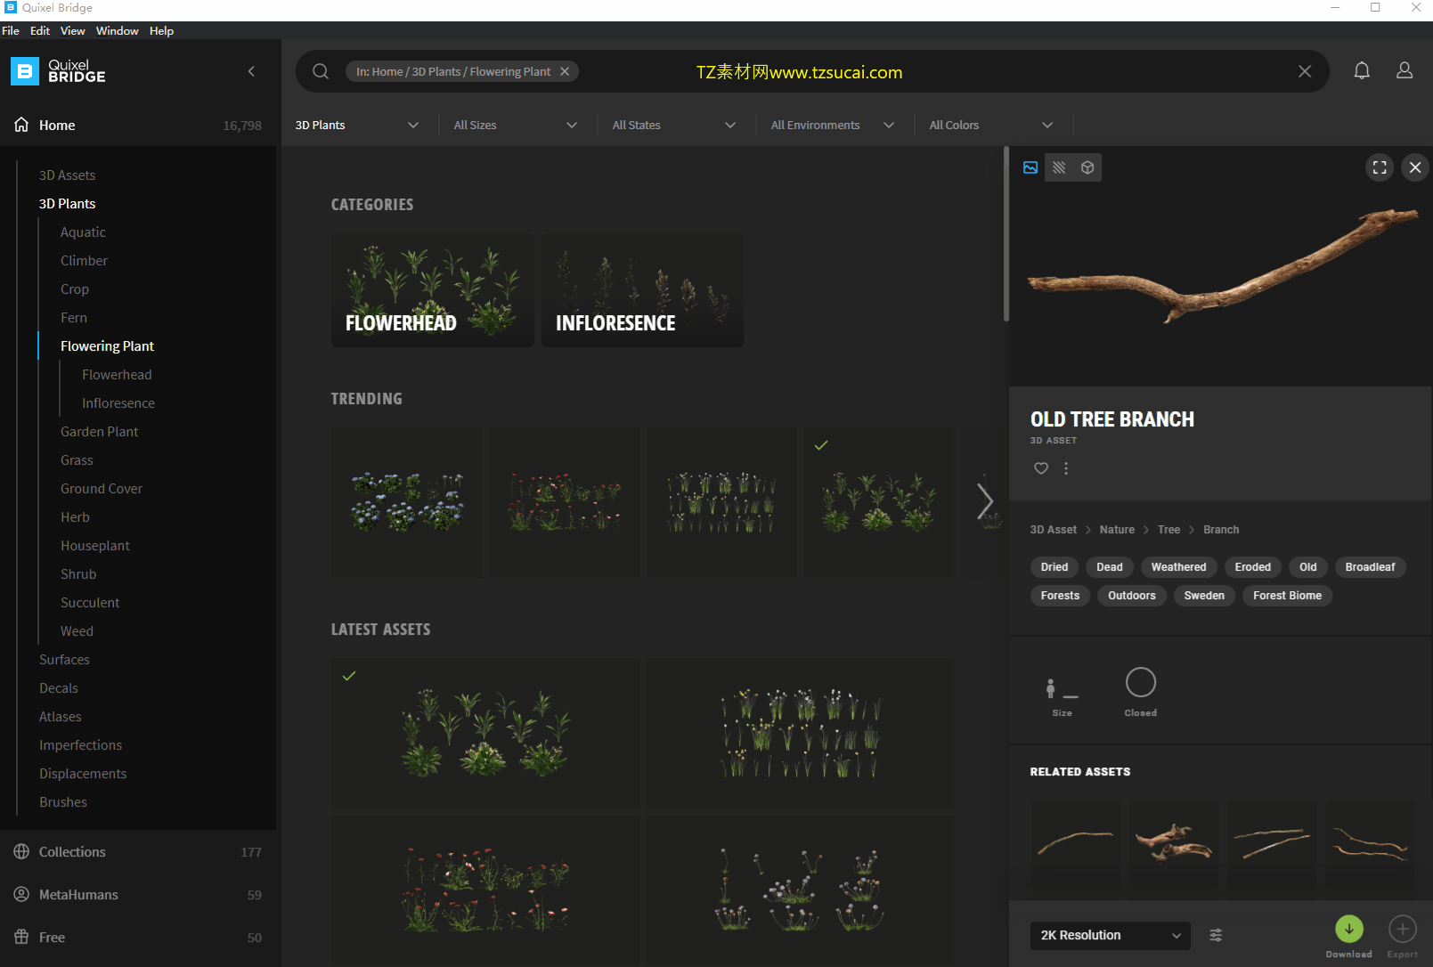Click the Outdoors tag
The image size is (1433, 967).
[x=1132, y=596]
